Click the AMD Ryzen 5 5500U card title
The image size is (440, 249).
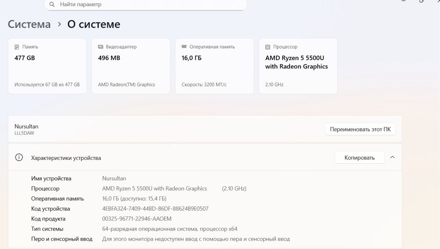[297, 62]
